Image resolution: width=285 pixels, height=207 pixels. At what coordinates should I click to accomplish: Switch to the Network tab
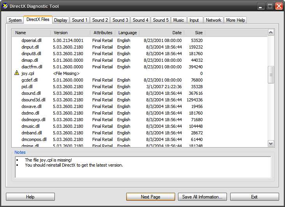[x=213, y=20]
